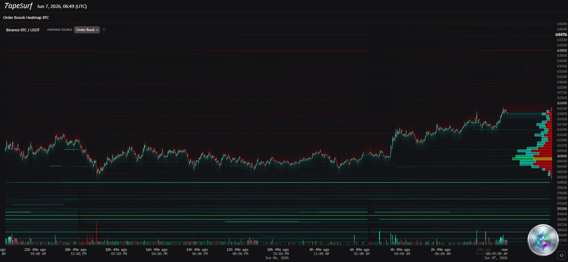Click the 60800 price axis label
568x262 pixels.
click(x=562, y=156)
